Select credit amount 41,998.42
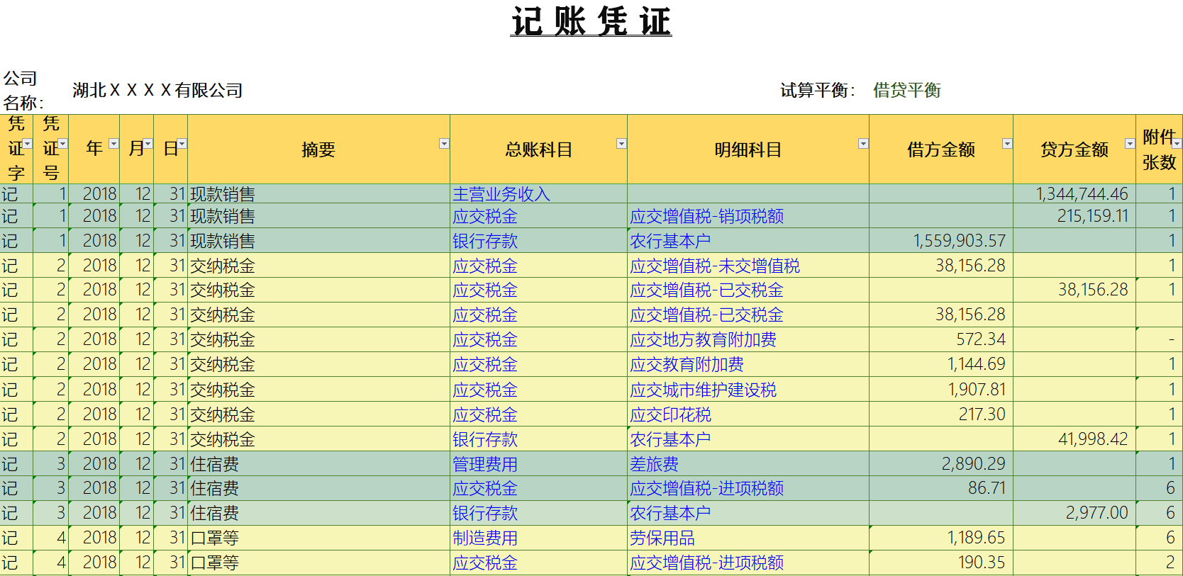 pos(1092,439)
